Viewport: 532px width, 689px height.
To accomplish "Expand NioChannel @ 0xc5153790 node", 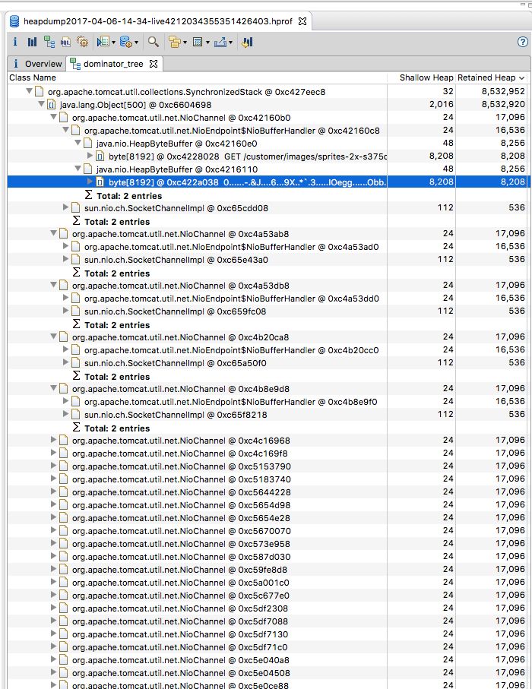I will pos(54,466).
